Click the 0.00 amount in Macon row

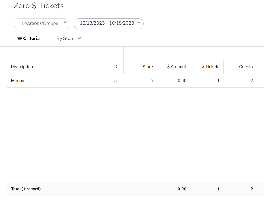[182, 81]
